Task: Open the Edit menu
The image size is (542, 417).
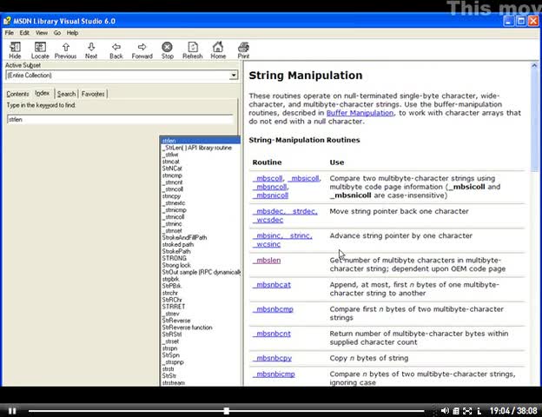Action: click(x=24, y=33)
